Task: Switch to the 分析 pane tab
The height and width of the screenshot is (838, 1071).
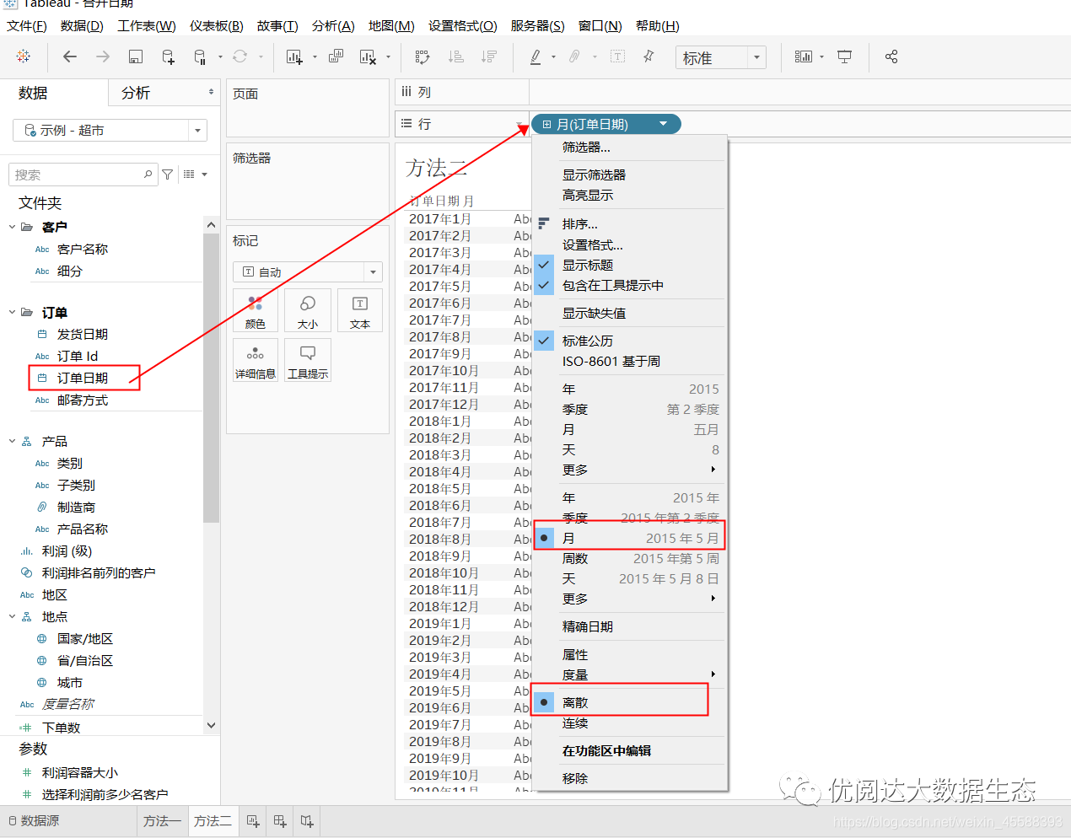Action: pos(136,93)
